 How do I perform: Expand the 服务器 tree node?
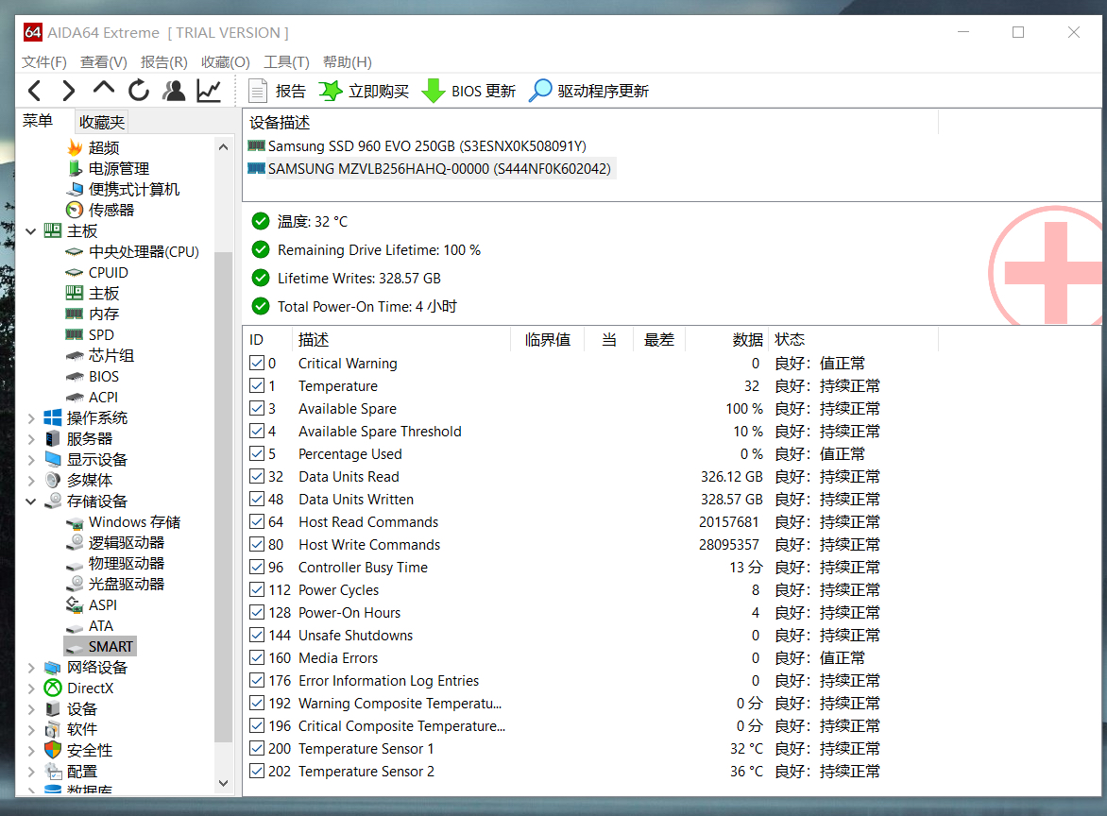(31, 438)
